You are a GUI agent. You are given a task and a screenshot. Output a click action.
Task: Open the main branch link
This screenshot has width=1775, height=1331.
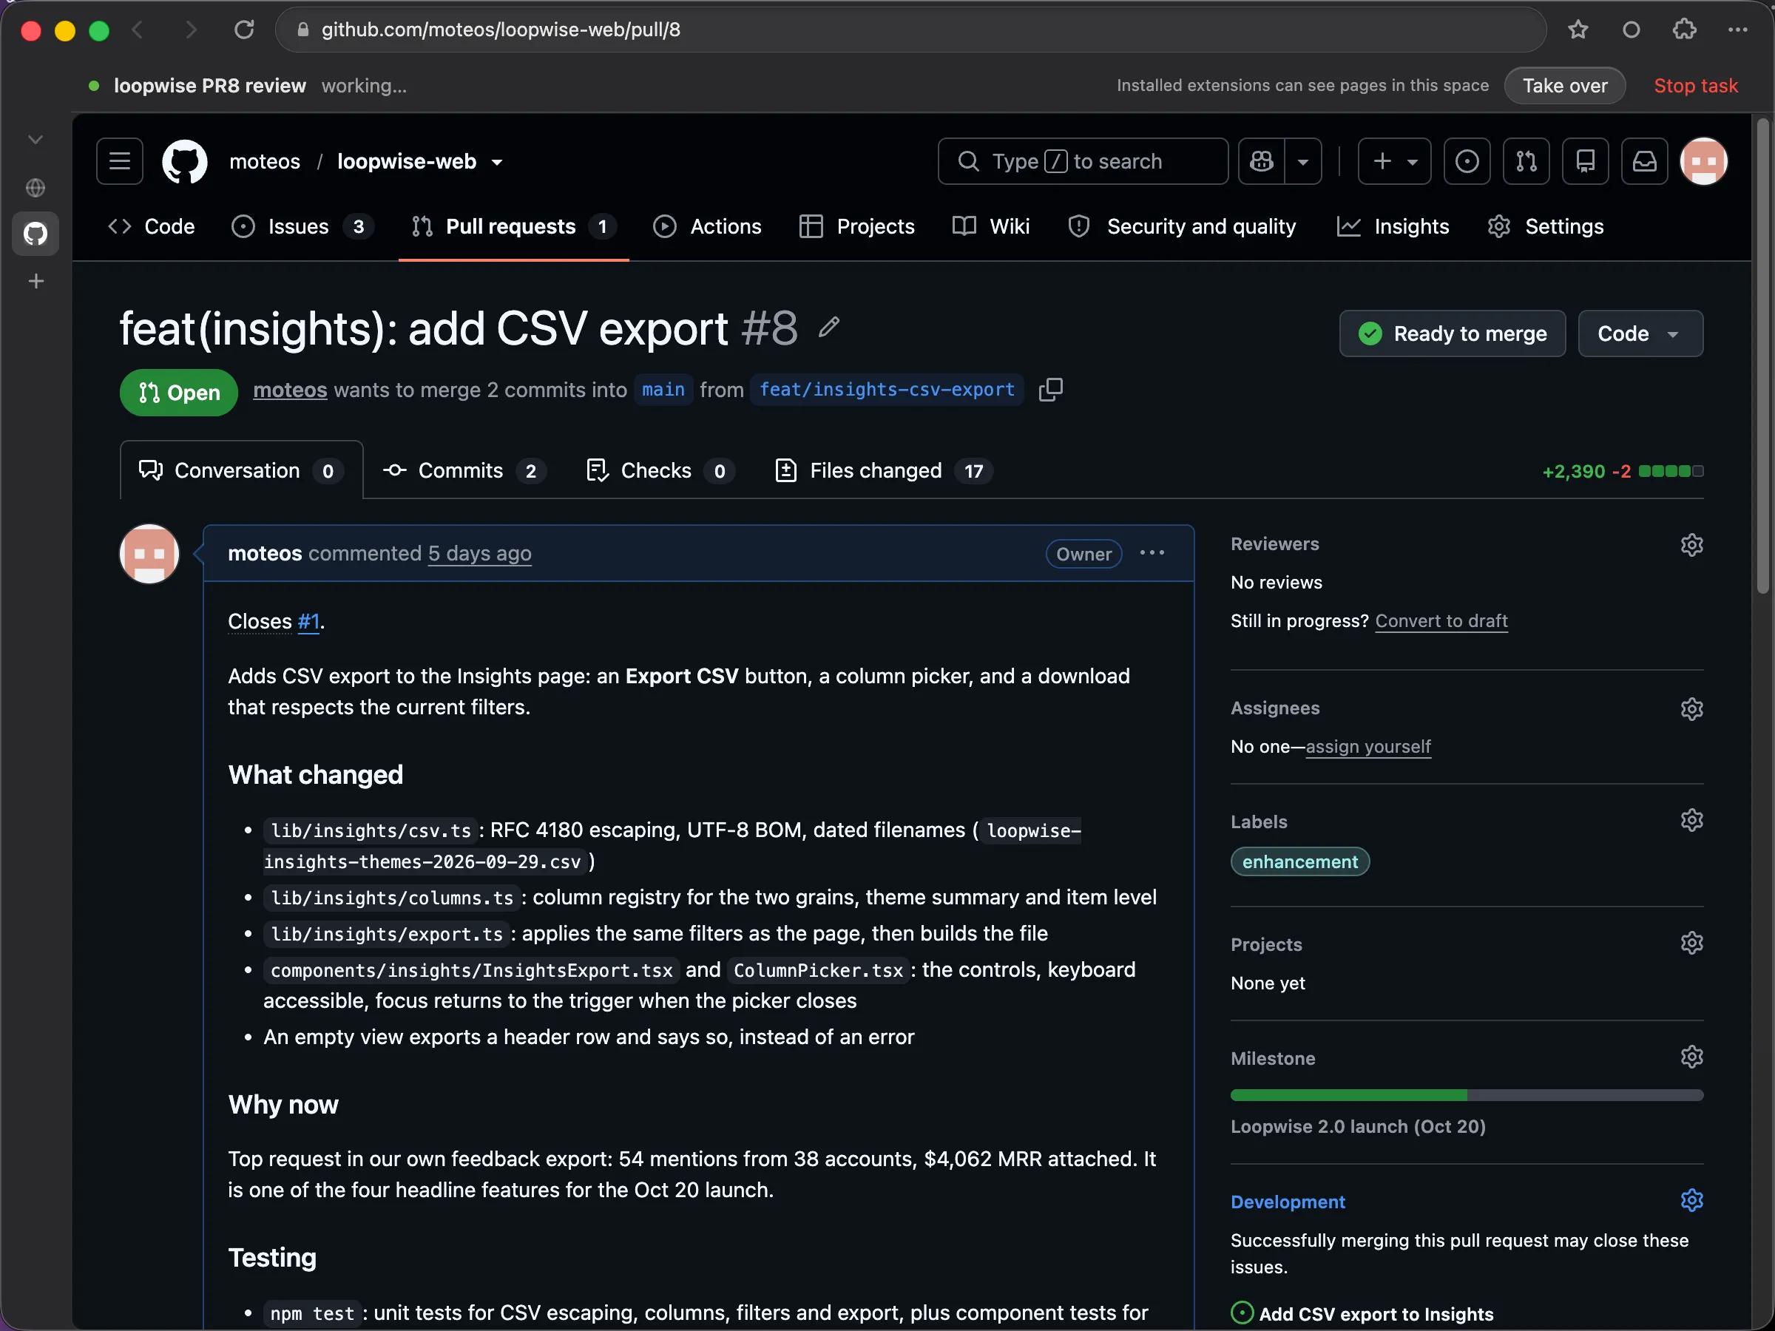[663, 390]
